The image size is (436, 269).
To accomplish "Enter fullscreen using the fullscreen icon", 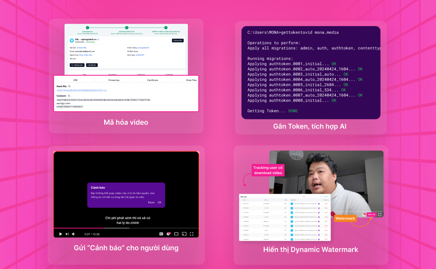I will pos(192,234).
